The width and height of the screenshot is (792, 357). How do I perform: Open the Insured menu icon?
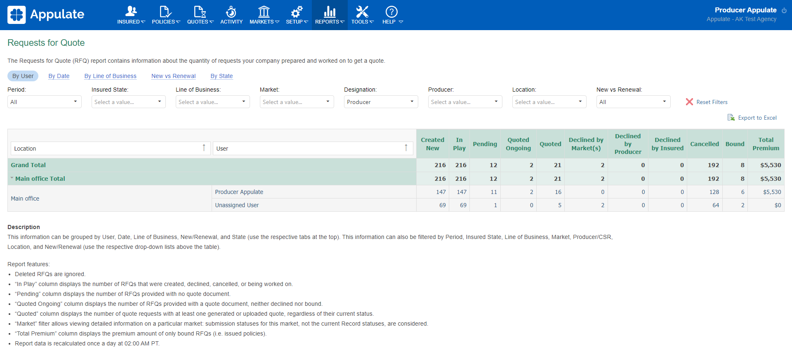pos(131,12)
